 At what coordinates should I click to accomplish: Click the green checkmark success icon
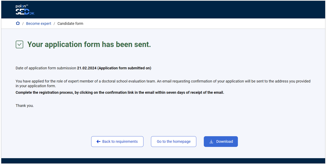tap(19, 44)
